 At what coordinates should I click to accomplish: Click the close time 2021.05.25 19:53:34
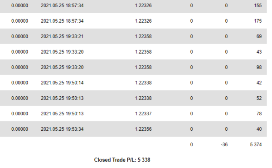tap(62, 129)
